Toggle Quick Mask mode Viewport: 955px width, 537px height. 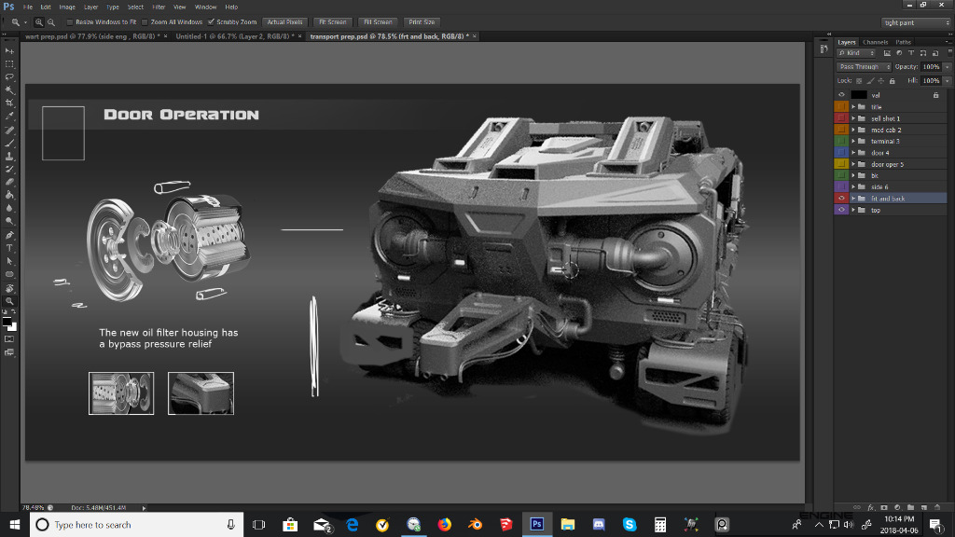coord(9,339)
